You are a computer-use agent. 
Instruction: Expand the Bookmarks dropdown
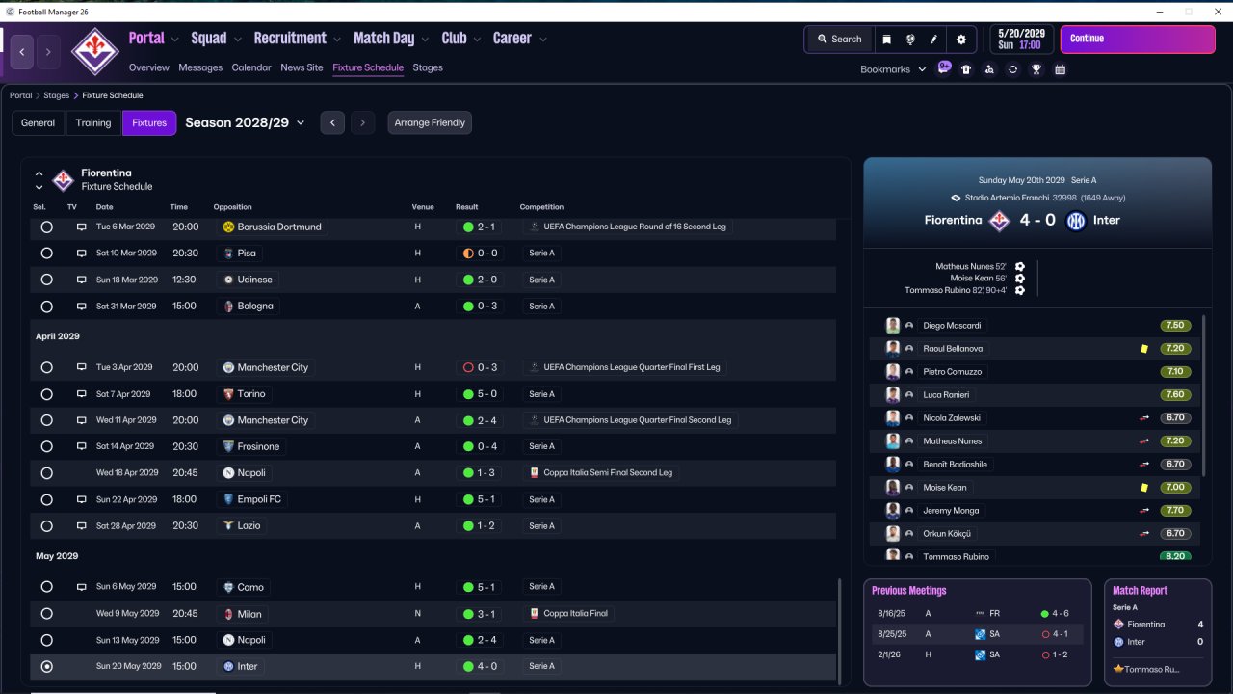point(893,69)
